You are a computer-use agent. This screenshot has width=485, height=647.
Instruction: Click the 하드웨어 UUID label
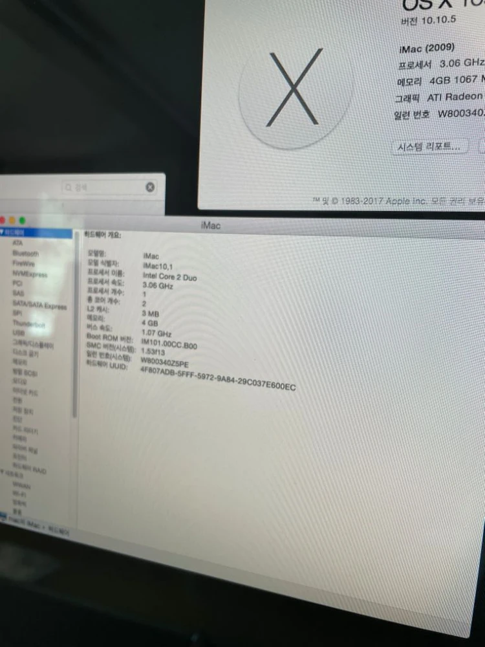pyautogui.click(x=107, y=365)
